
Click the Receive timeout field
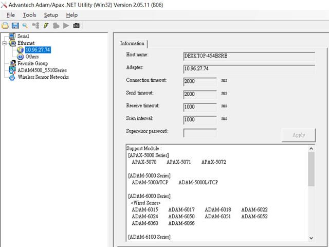(200, 107)
